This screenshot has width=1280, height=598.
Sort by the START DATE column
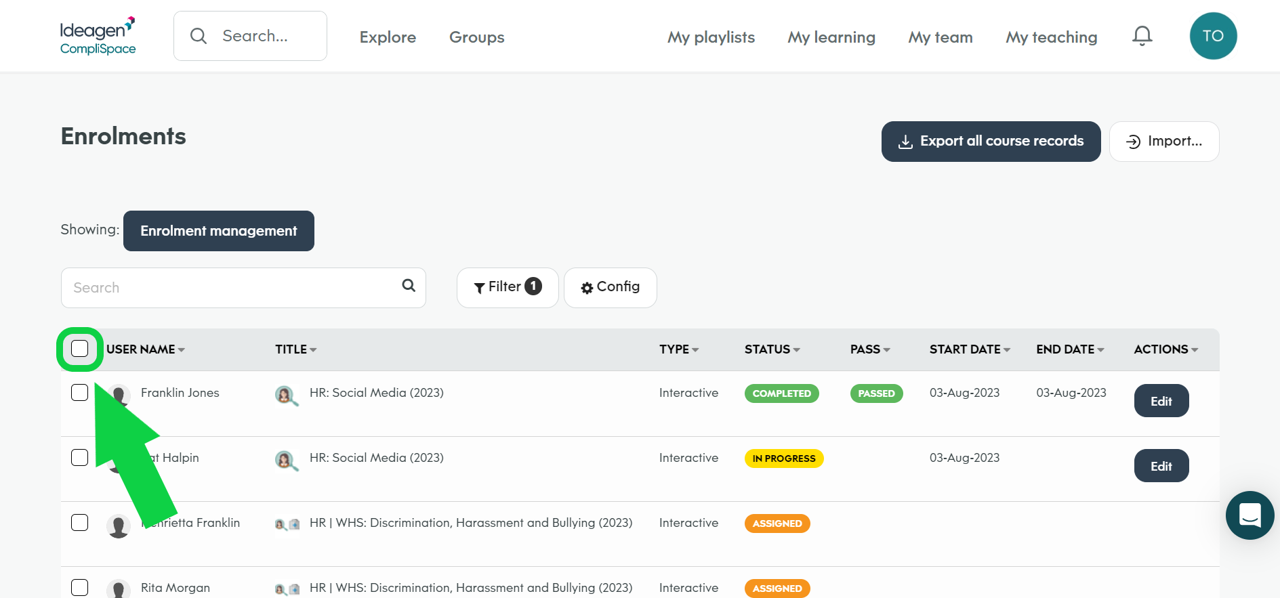(970, 349)
